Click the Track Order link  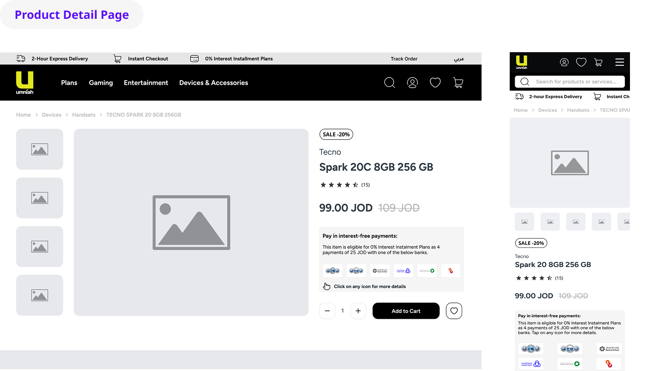click(404, 59)
